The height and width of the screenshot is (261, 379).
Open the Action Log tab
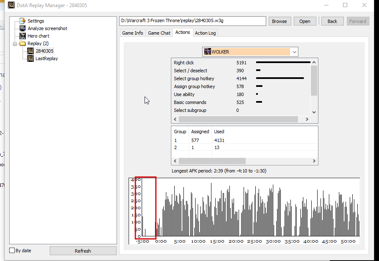point(205,33)
